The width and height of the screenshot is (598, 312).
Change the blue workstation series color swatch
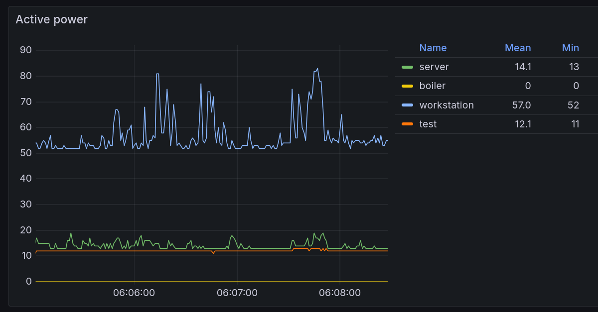click(x=407, y=105)
